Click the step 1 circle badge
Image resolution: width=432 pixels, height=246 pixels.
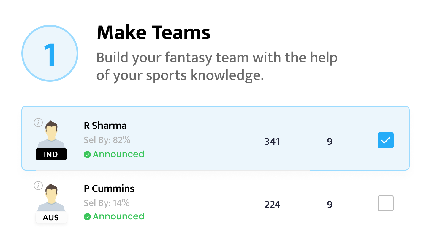click(50, 53)
